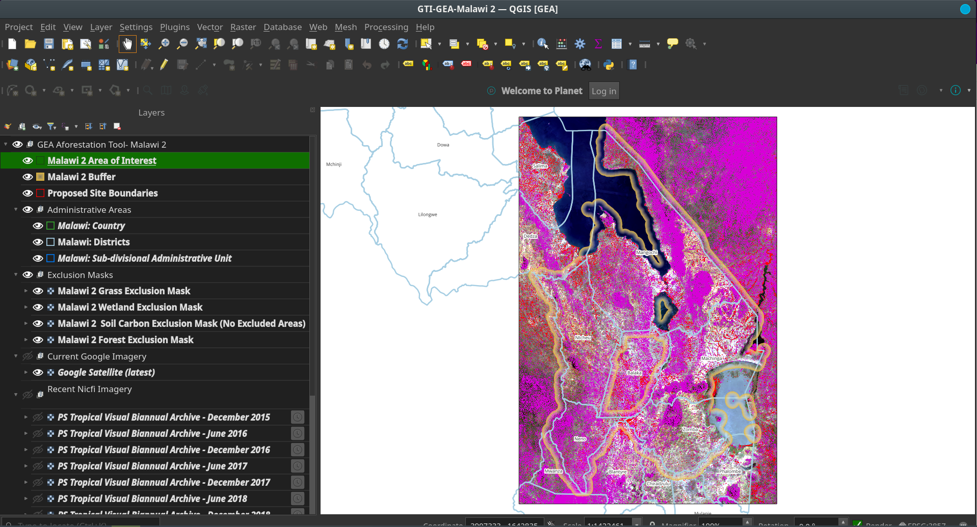Hide Malawi 2 Grass Exclusion Mask layer
977x527 pixels.
(38, 291)
